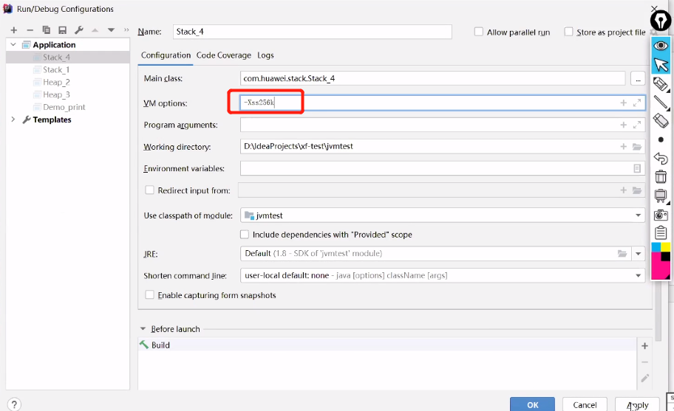Screen dimensions: 674x411
Task: Switch to the Code Coverage tab
Action: click(223, 55)
